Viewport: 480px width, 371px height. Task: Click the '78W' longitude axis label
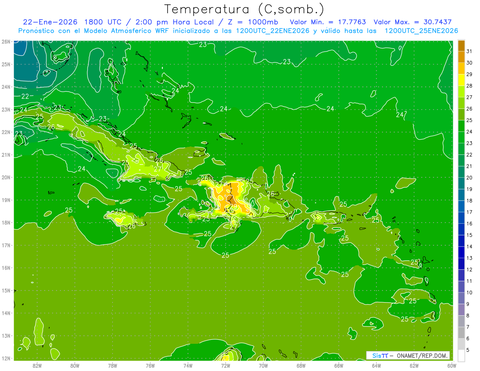click(112, 365)
